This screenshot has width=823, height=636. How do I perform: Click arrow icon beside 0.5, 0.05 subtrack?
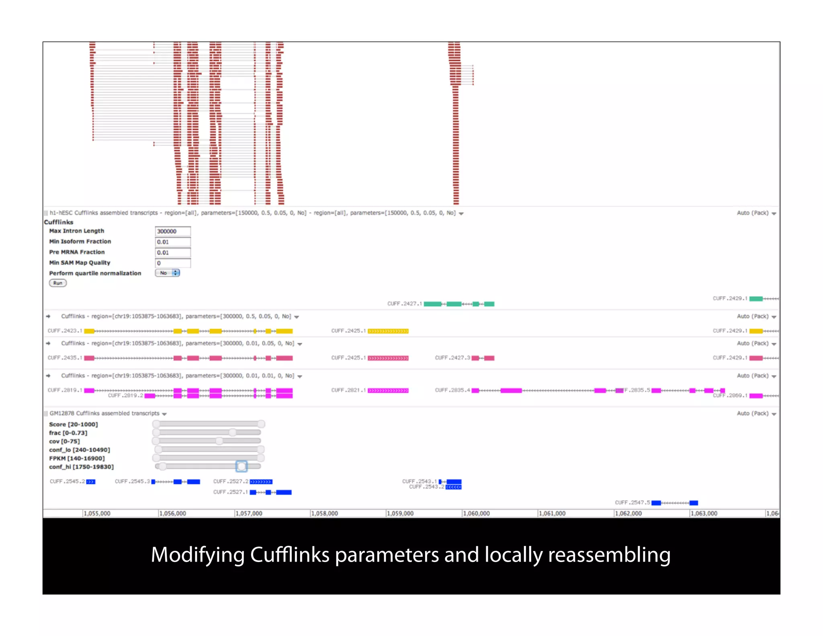pyautogui.click(x=48, y=316)
